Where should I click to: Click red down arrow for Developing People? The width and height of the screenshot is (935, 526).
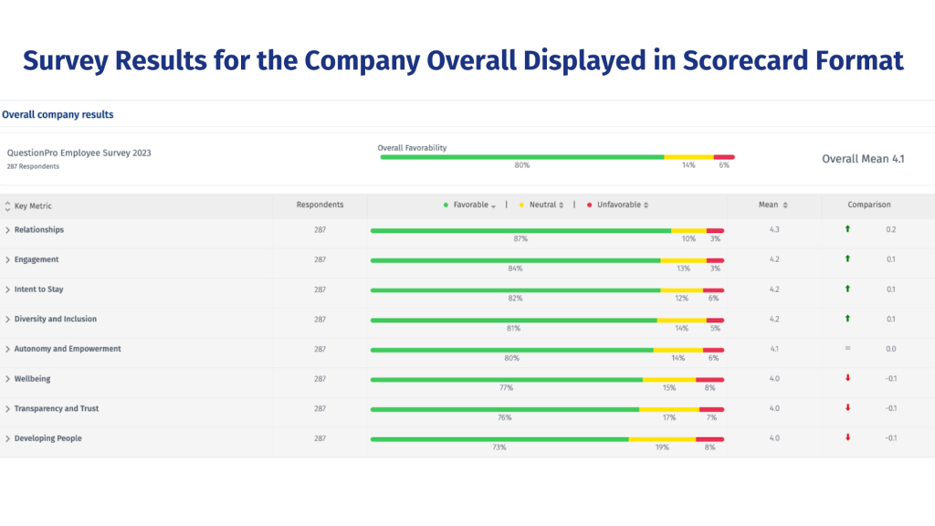[847, 437]
